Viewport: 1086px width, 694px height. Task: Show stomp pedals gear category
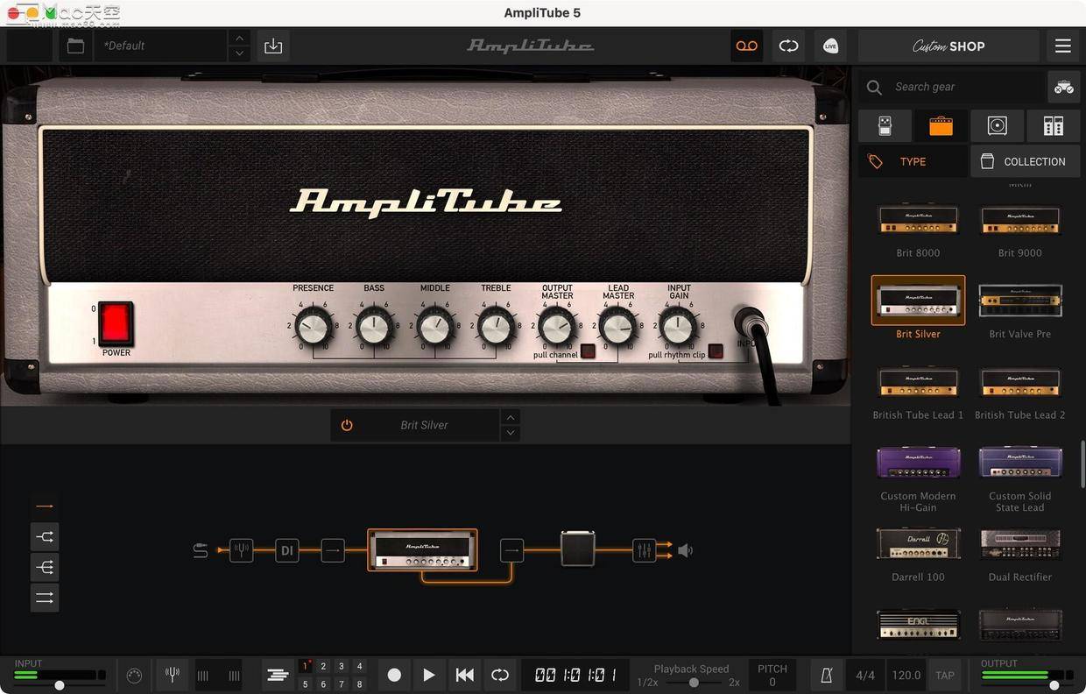coord(885,126)
